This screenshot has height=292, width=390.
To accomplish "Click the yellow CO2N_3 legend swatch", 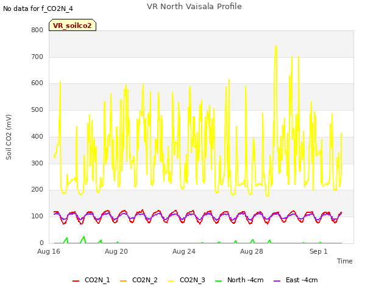I will pyautogui.click(x=171, y=281).
